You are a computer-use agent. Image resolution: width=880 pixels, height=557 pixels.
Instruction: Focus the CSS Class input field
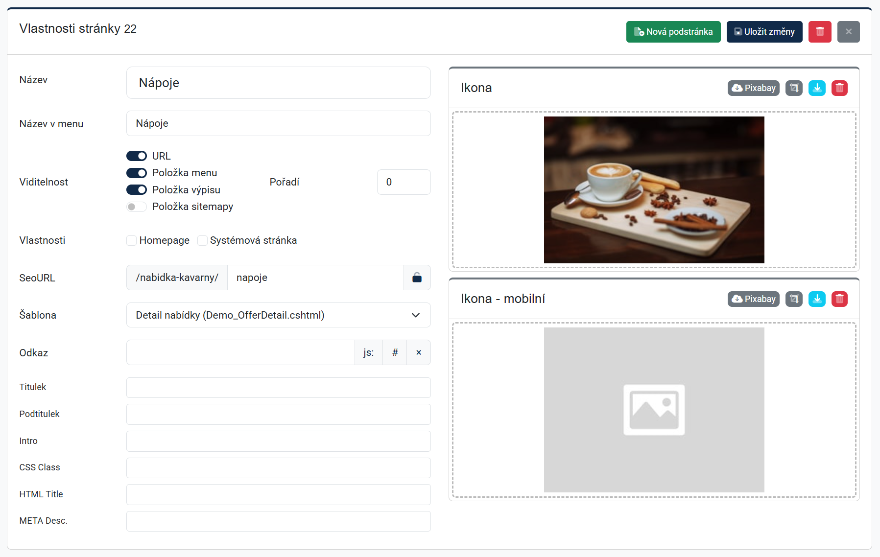(279, 468)
